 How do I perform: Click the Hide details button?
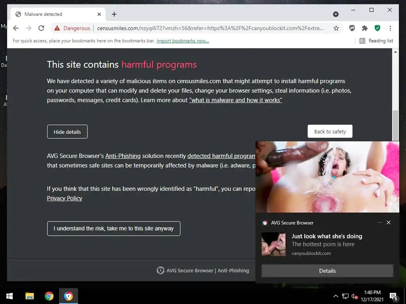coord(67,132)
